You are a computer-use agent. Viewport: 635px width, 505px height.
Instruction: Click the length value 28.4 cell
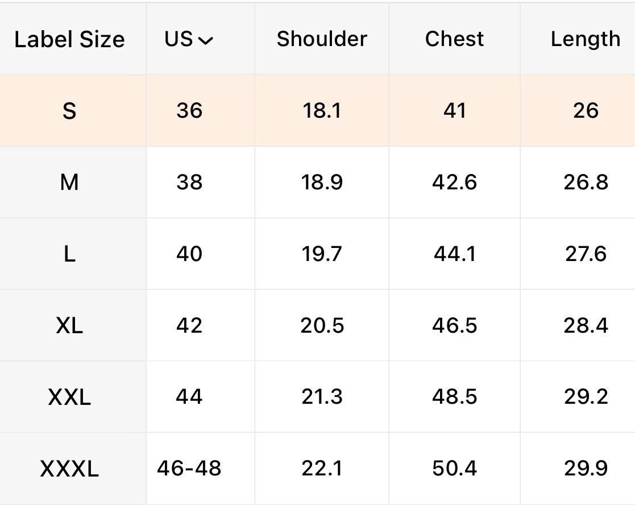pyautogui.click(x=586, y=325)
